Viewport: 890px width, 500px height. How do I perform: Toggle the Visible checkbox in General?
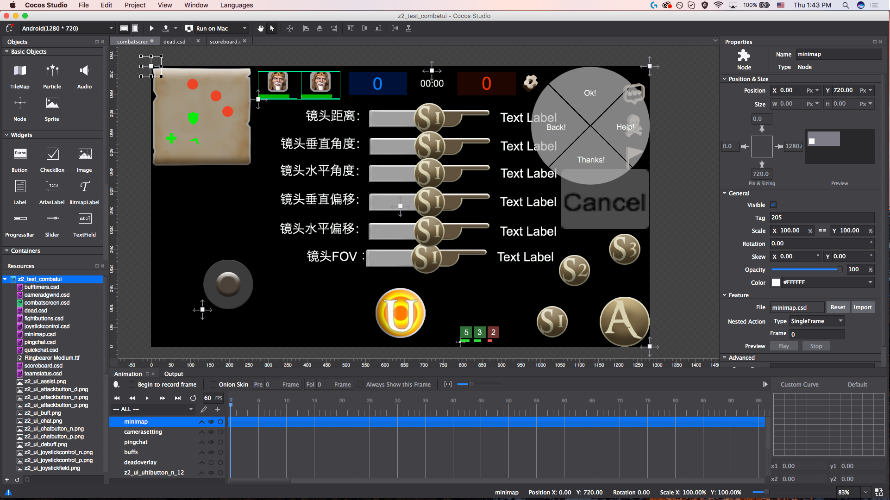tap(773, 205)
